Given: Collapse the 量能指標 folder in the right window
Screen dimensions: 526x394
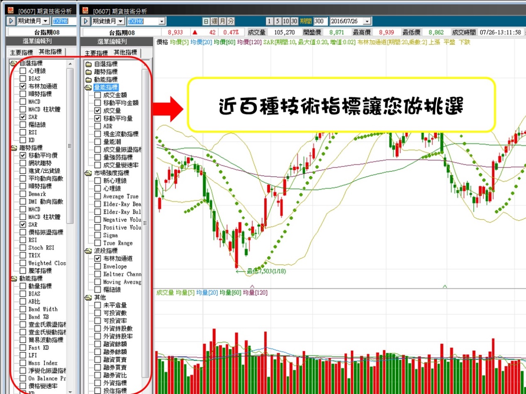Looking at the screenshot, I should [x=88, y=88].
